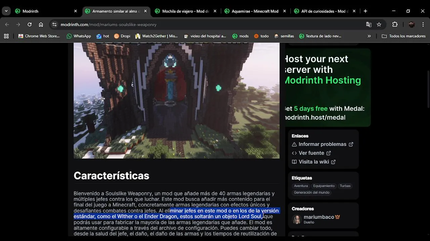Open the Google Translate page icon
This screenshot has width=430, height=241.
(x=369, y=24)
